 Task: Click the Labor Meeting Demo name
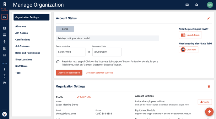click(x=67, y=105)
